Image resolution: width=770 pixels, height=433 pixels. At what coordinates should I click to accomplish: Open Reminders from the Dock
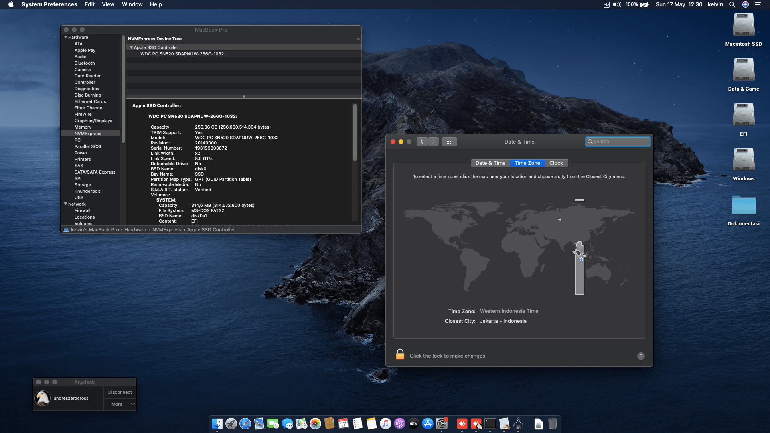[357, 424]
